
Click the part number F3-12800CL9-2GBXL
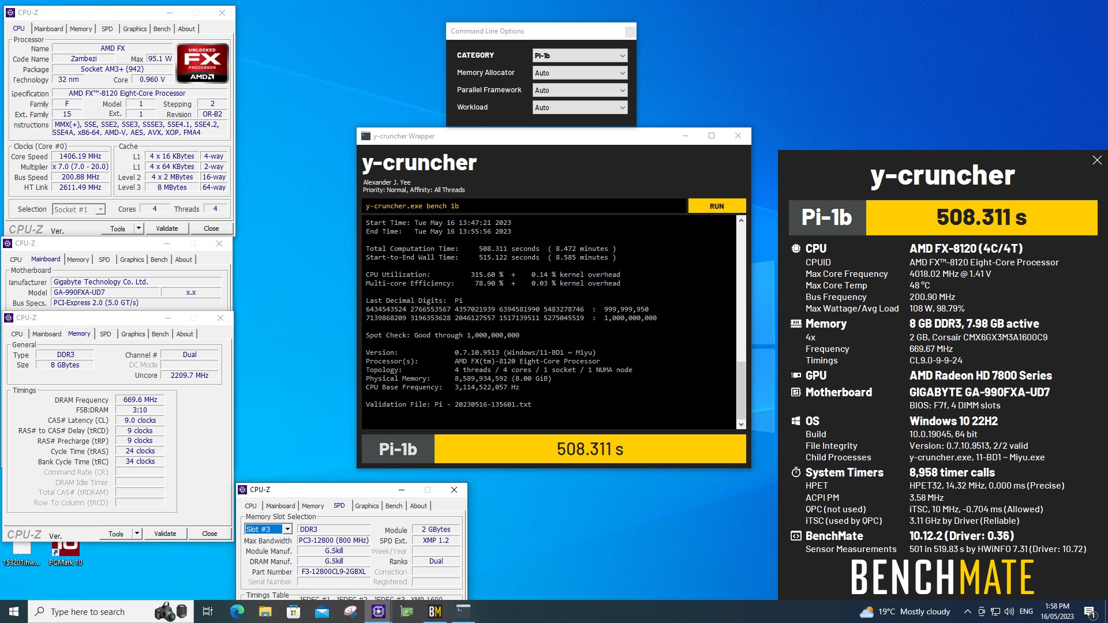334,572
